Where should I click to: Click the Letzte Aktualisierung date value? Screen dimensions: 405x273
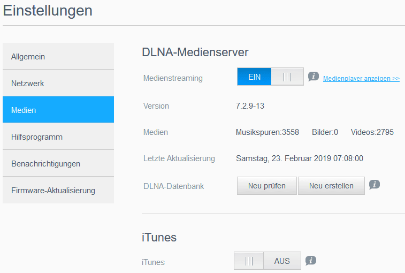[x=300, y=158]
